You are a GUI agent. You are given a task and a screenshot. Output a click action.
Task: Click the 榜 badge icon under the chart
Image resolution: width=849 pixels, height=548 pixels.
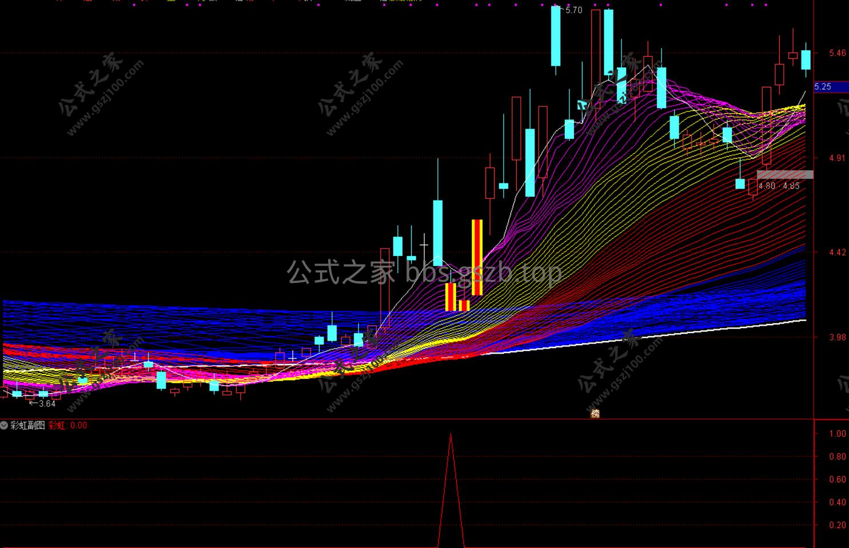pos(595,414)
